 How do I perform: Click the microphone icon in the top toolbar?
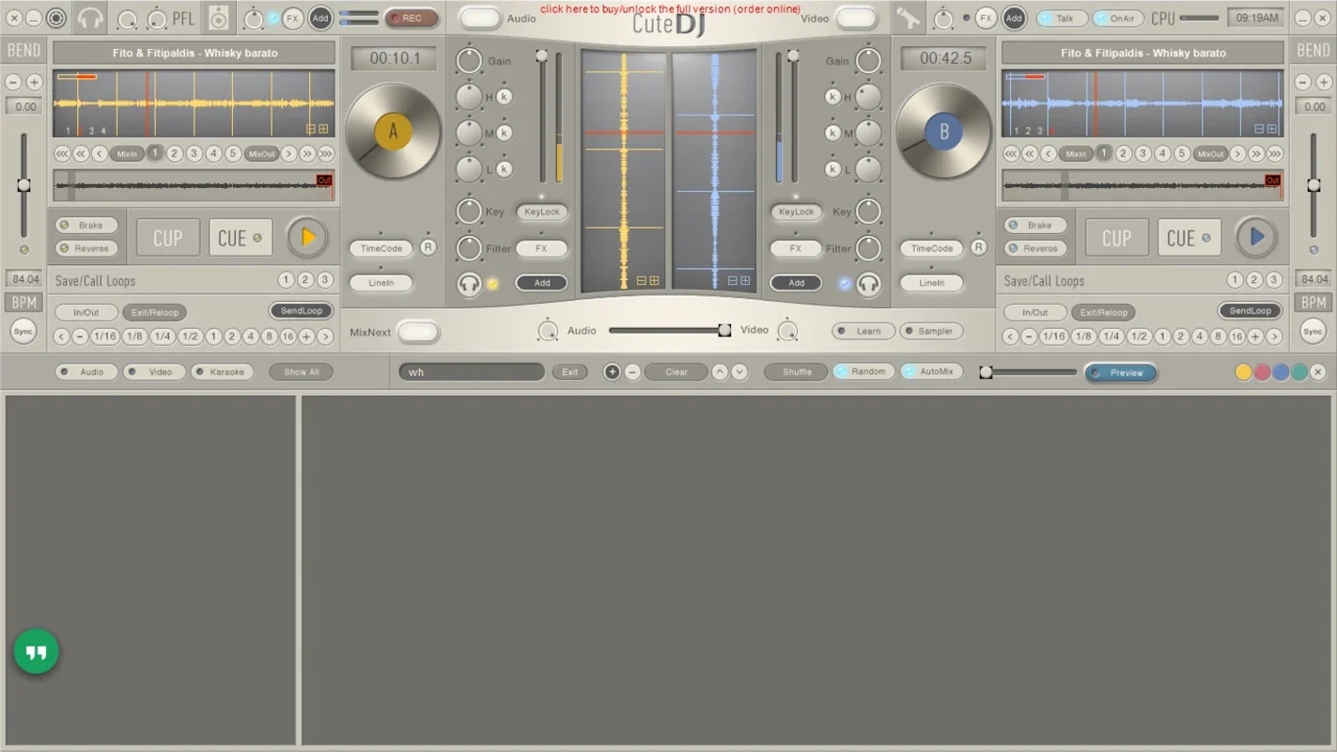[908, 18]
